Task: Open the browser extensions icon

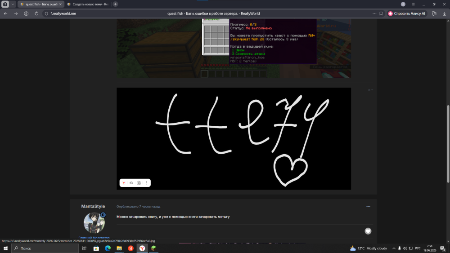Action: (434, 13)
